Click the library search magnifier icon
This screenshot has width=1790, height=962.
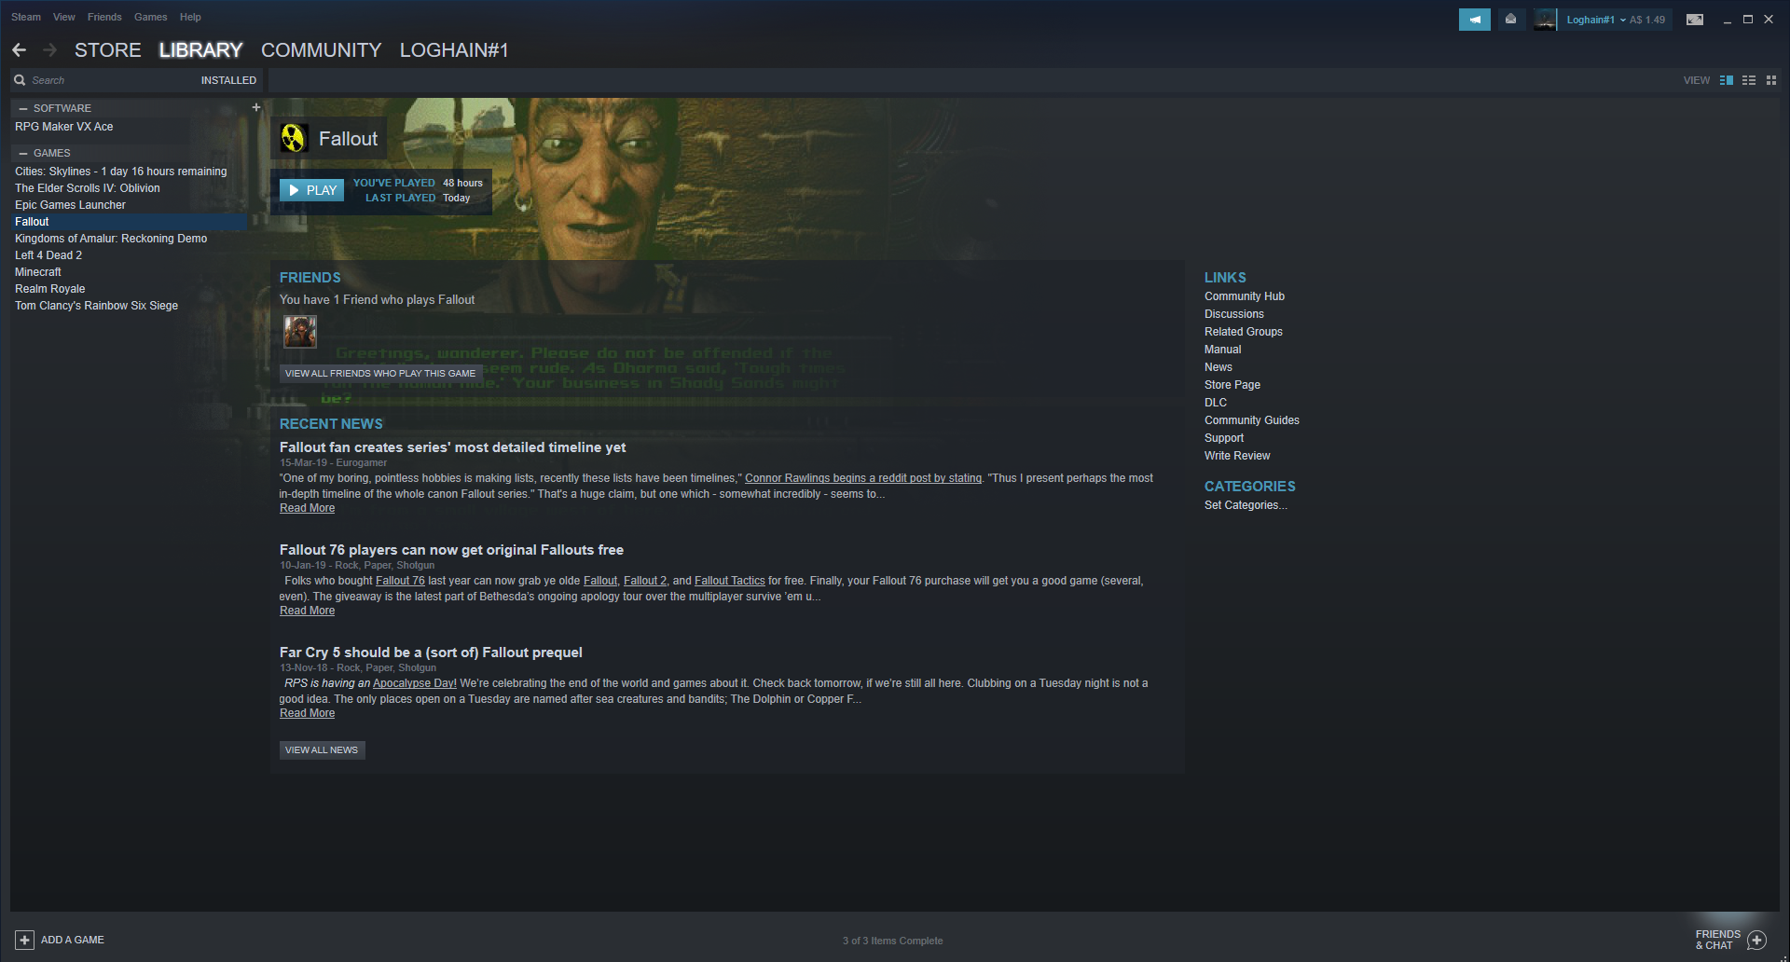20,80
